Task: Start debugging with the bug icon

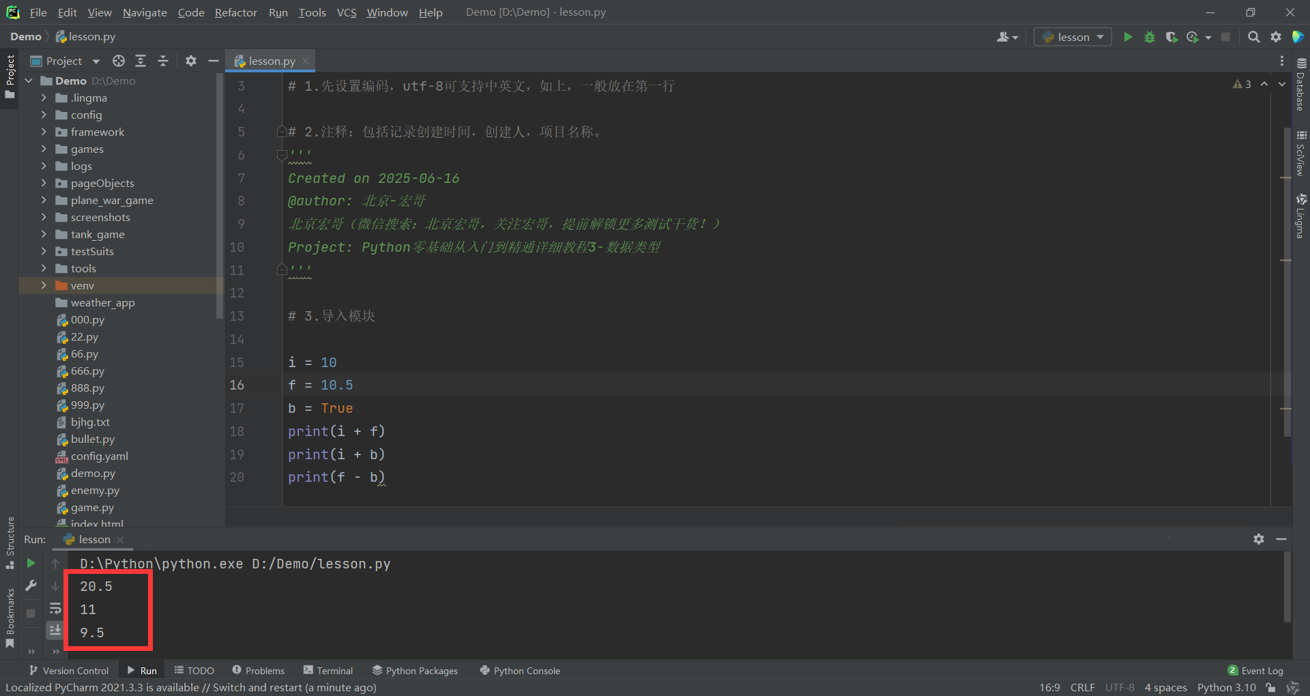Action: click(1150, 37)
